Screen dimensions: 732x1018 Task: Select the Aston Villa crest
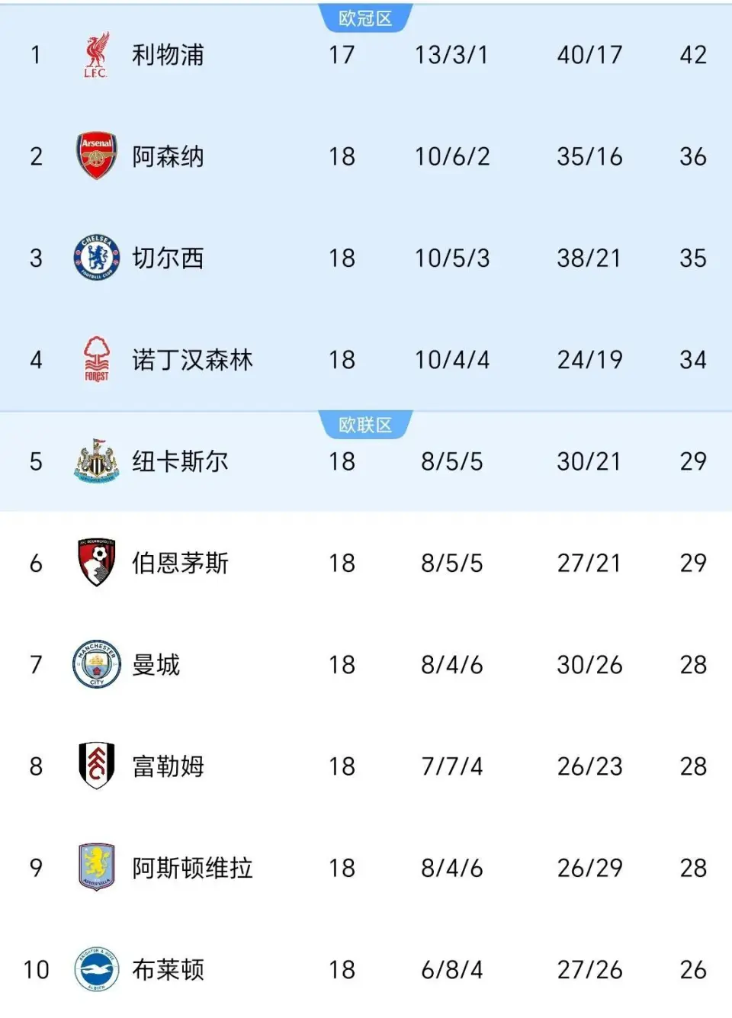[96, 867]
